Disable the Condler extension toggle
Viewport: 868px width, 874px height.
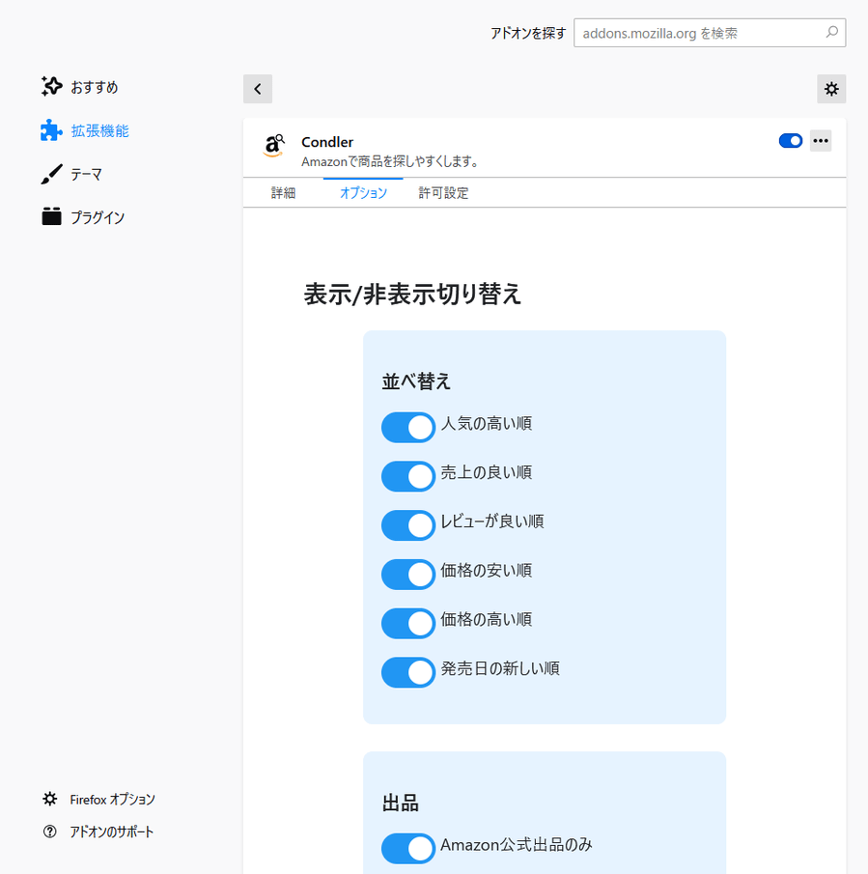point(791,140)
